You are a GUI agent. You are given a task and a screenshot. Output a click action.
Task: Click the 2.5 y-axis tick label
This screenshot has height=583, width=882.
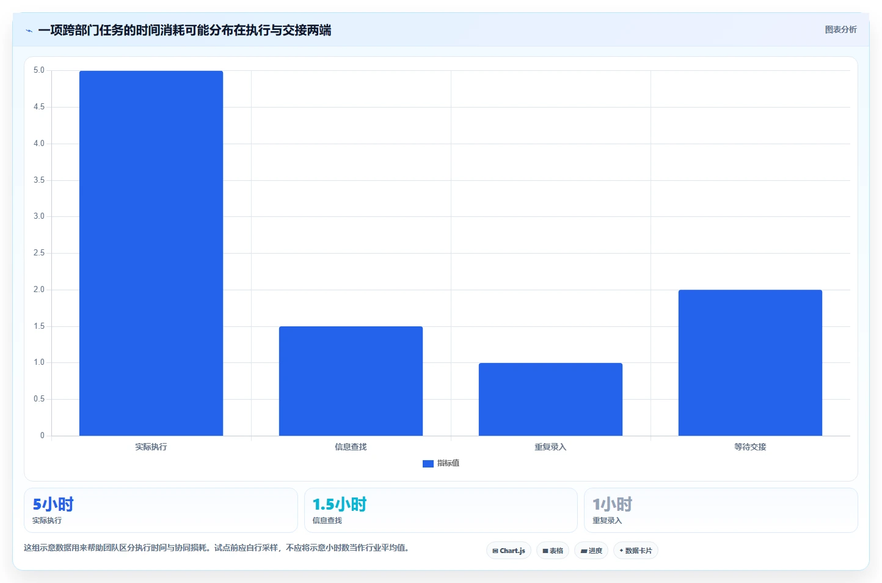coord(39,253)
